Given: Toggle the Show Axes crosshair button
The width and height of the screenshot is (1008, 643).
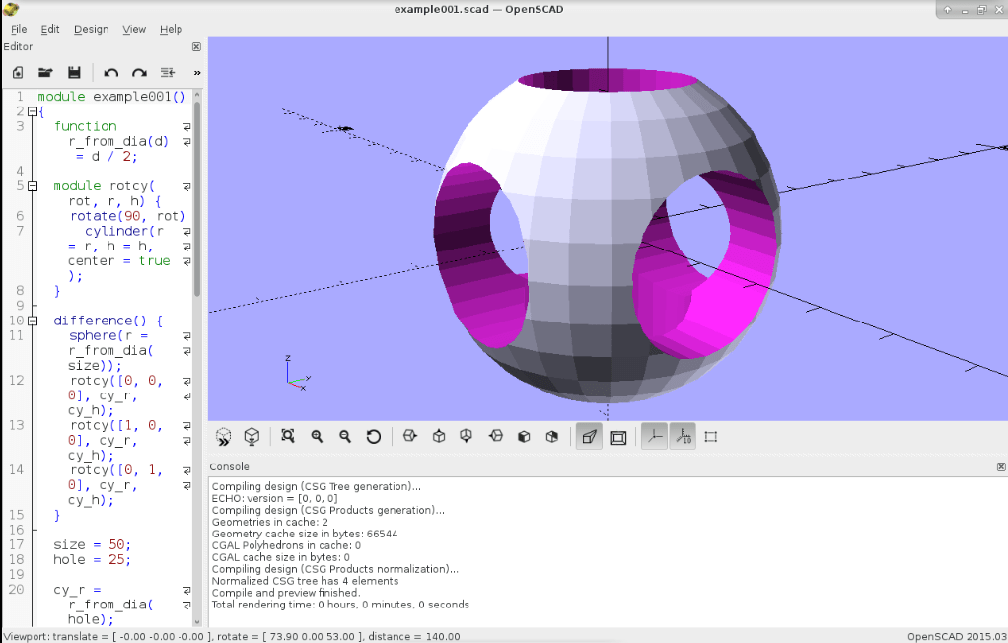Looking at the screenshot, I should (654, 436).
